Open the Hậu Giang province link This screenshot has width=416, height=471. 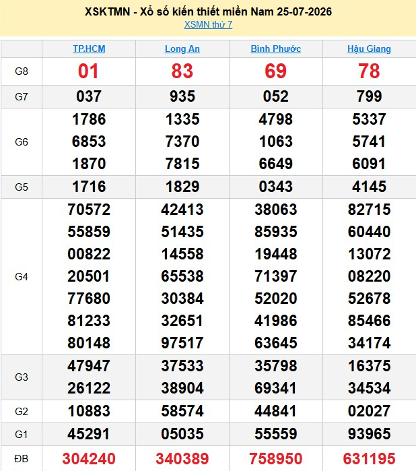[369, 49]
